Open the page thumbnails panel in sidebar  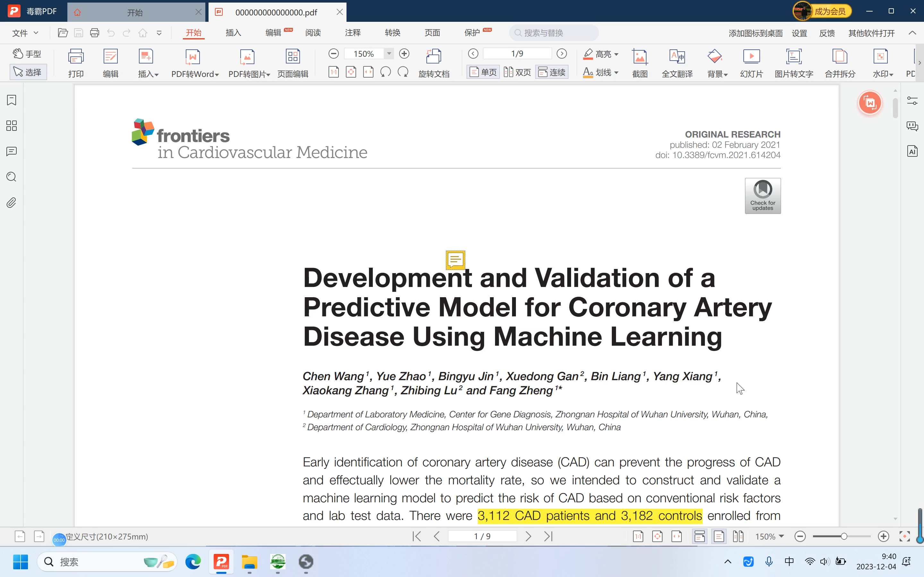tap(12, 126)
